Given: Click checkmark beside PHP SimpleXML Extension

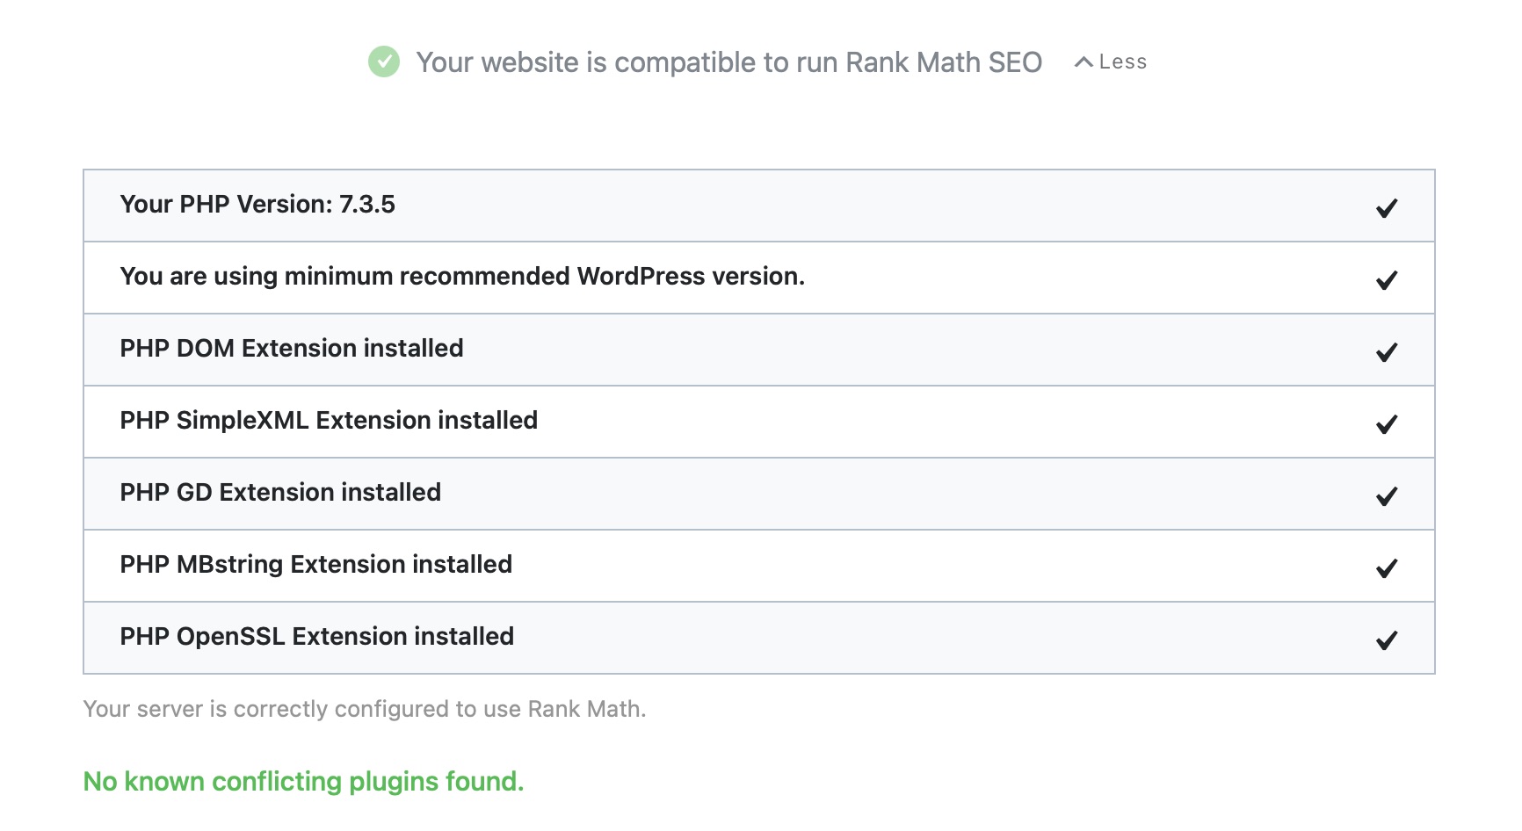Looking at the screenshot, I should tap(1387, 424).
